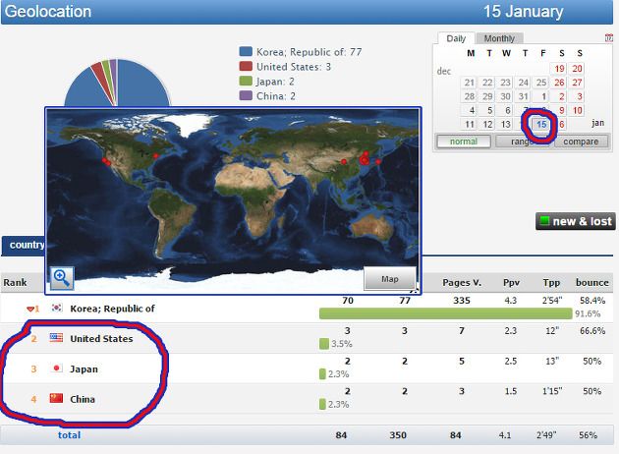Click the China 2.3% green bar

tap(322, 404)
